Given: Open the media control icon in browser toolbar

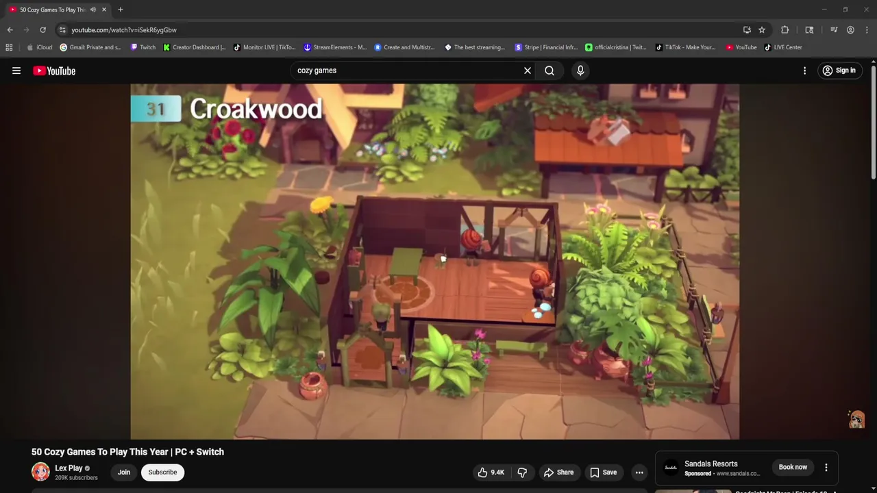Looking at the screenshot, I should pyautogui.click(x=834, y=30).
